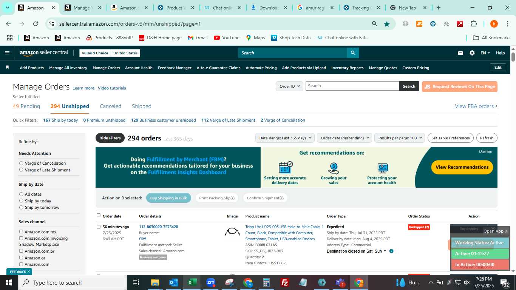This screenshot has width=516, height=290.
Task: Click the magnifier search button in header
Action: pyautogui.click(x=353, y=53)
